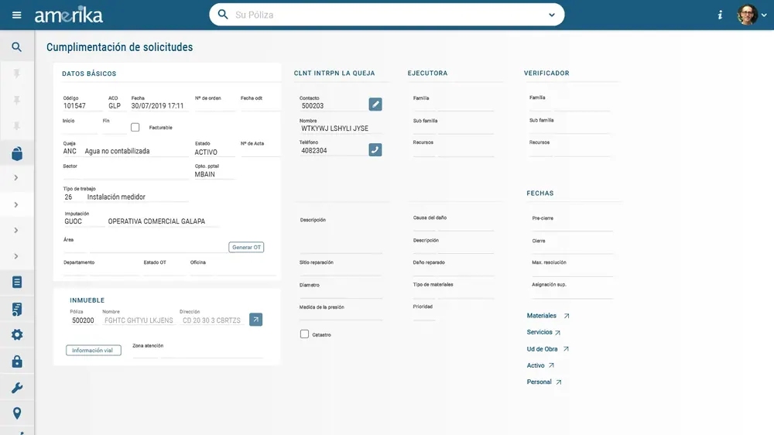Open sidebar search icon
The width and height of the screenshot is (774, 435).
pyautogui.click(x=17, y=47)
